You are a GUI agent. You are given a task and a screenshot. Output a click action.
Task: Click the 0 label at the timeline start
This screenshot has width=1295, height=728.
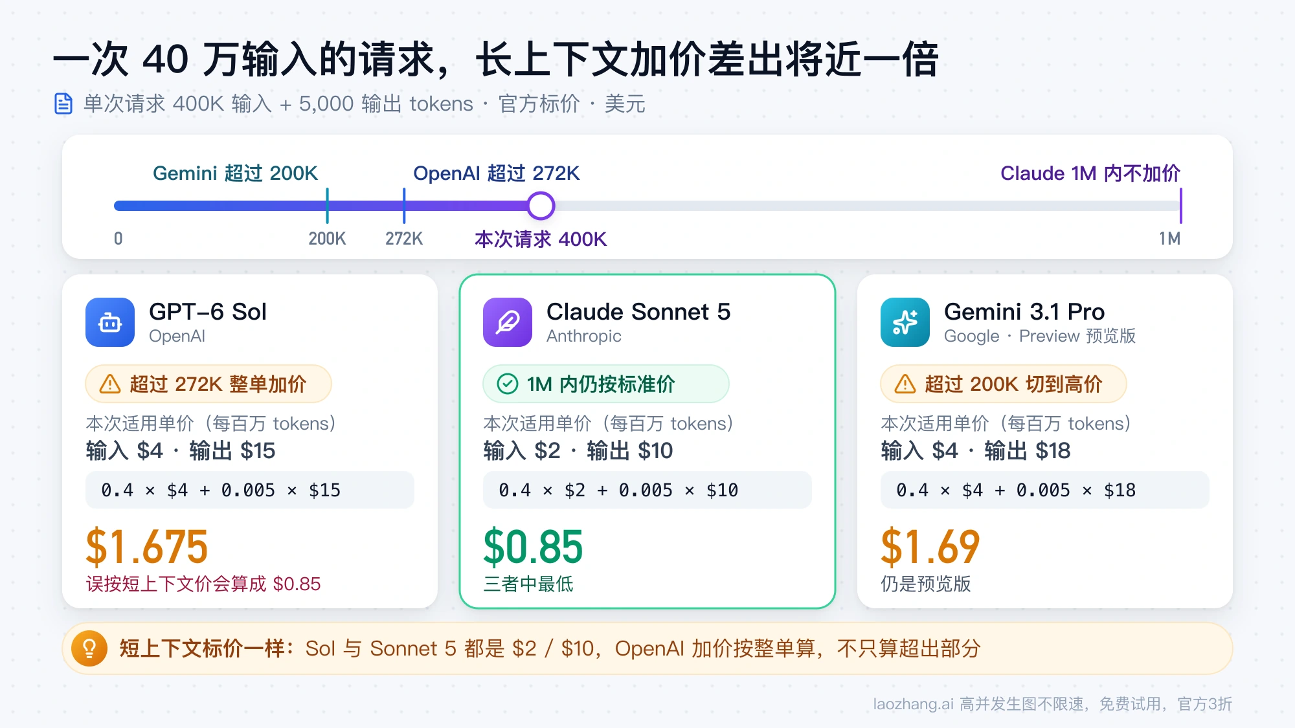coord(118,239)
